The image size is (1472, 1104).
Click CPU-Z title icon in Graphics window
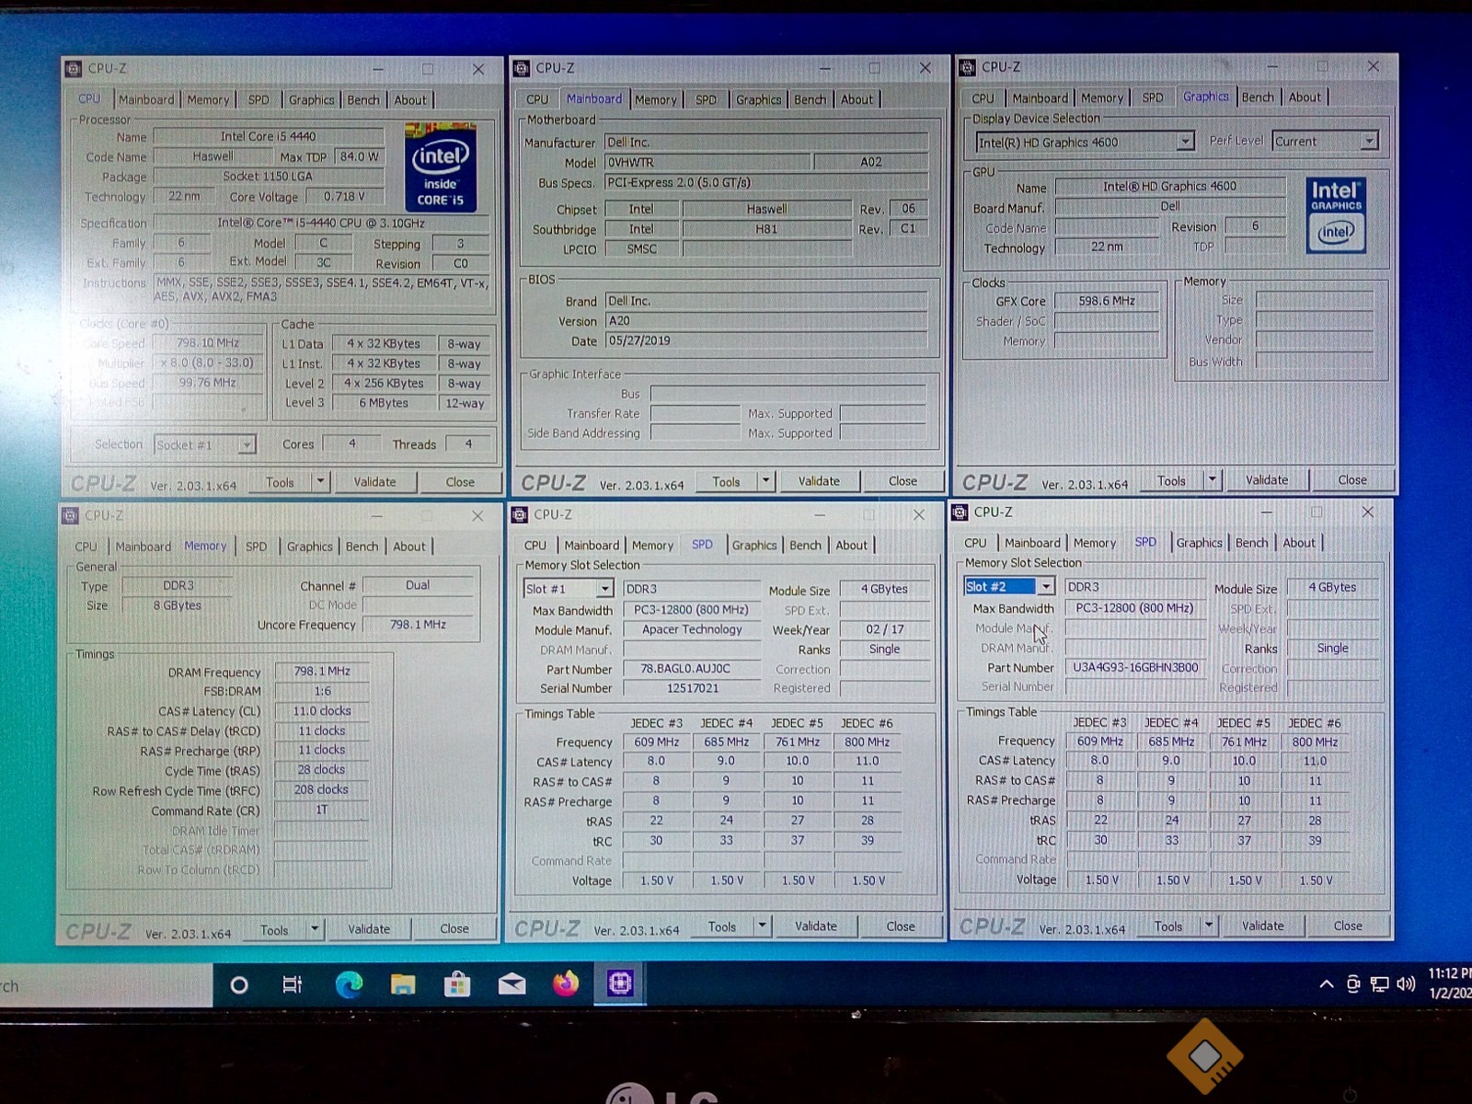[x=968, y=67]
